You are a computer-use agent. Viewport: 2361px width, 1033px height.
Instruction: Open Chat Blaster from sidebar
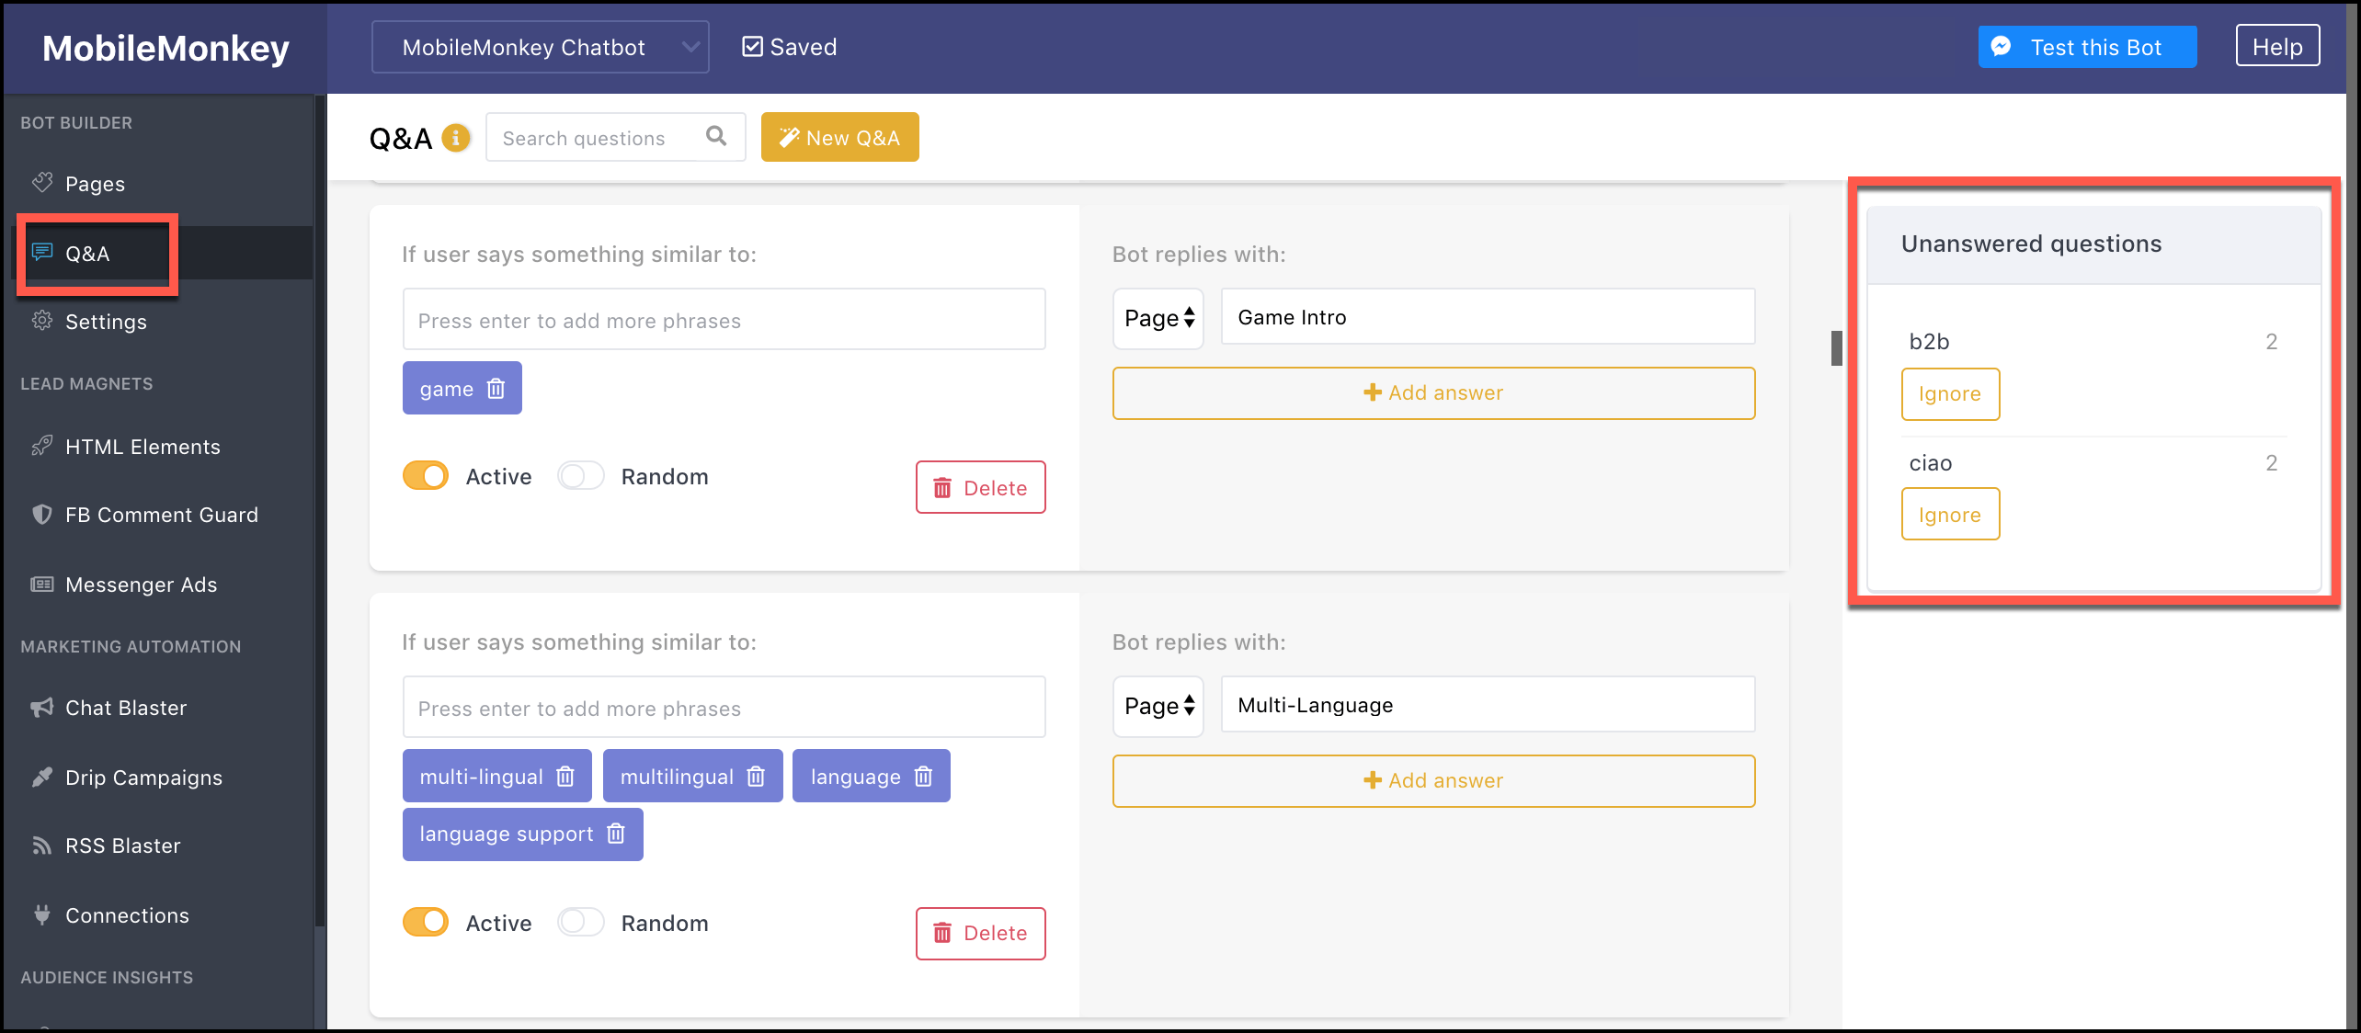point(125,708)
